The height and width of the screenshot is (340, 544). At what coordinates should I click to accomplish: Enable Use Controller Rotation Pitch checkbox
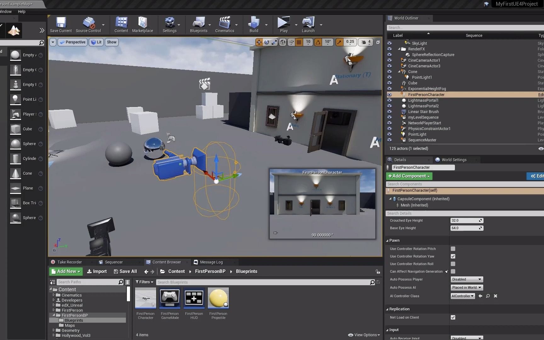pyautogui.click(x=453, y=249)
